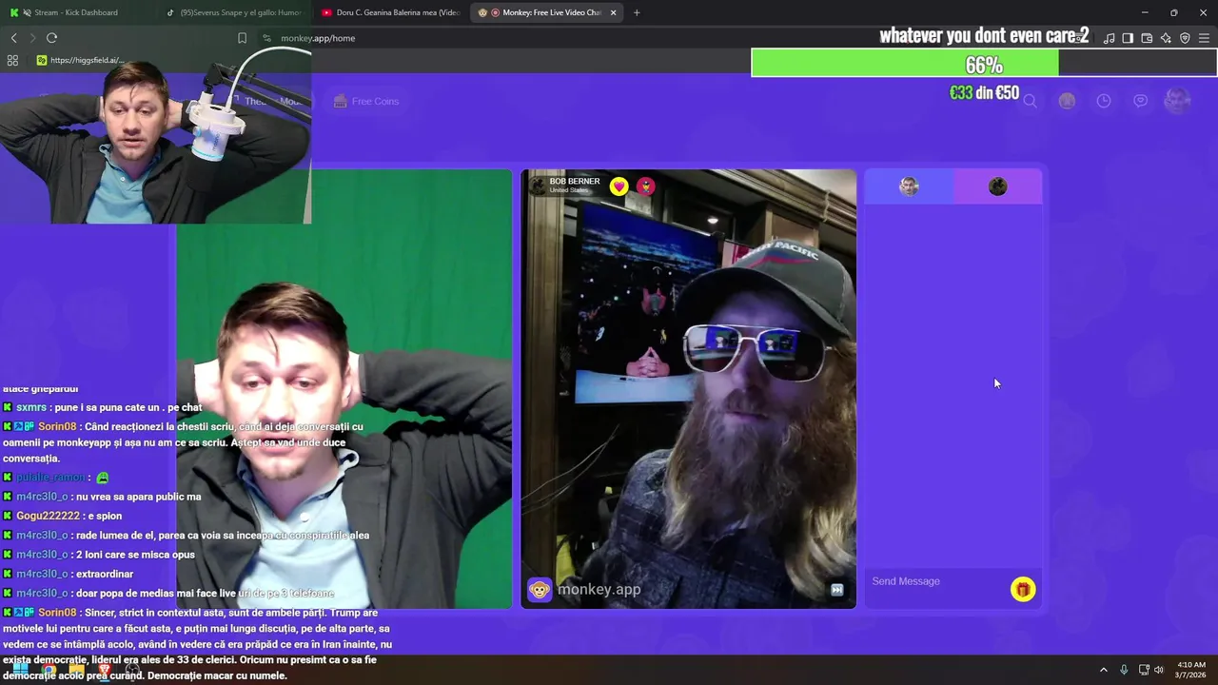Skip to next match with the forward icon
This screenshot has height=685, width=1218.
[x=836, y=590]
